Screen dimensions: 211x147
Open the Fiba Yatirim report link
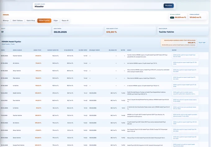click(x=185, y=78)
